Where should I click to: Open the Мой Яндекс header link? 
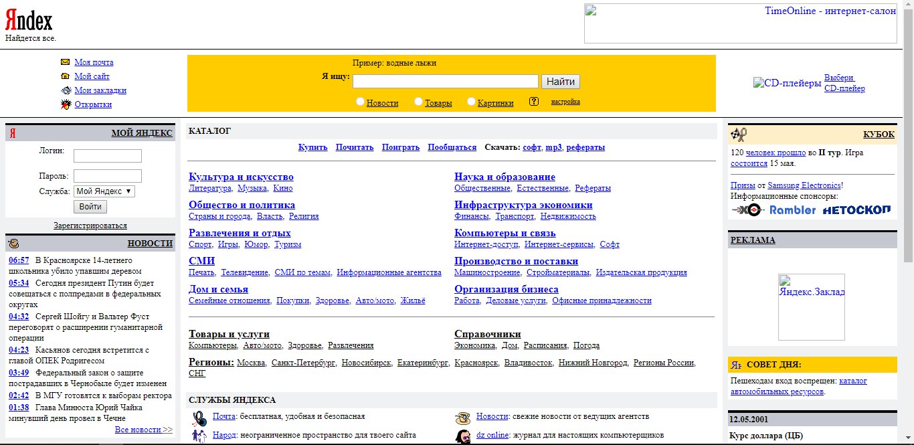tap(142, 133)
